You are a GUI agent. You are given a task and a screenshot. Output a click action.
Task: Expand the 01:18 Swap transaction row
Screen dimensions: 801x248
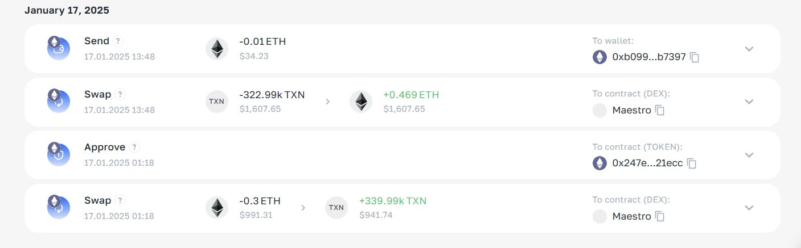click(749, 208)
